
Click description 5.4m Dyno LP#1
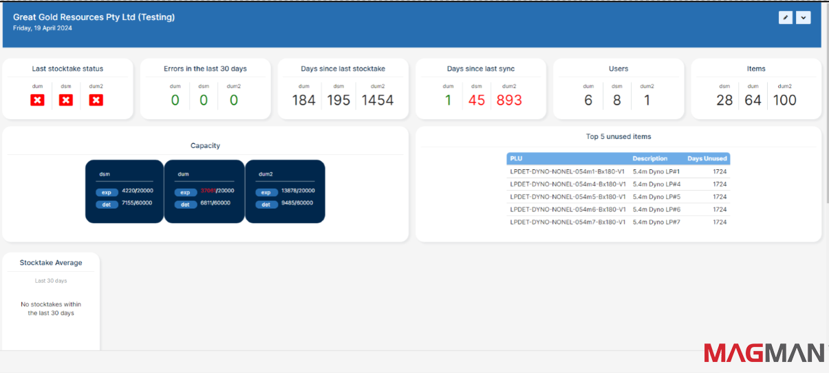pos(656,171)
